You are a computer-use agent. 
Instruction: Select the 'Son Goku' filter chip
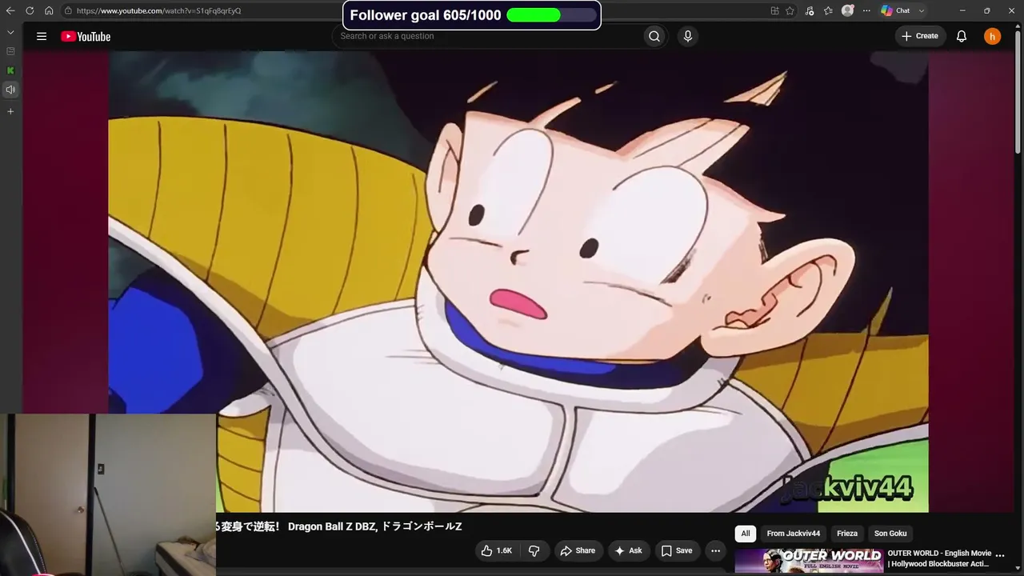pos(890,534)
